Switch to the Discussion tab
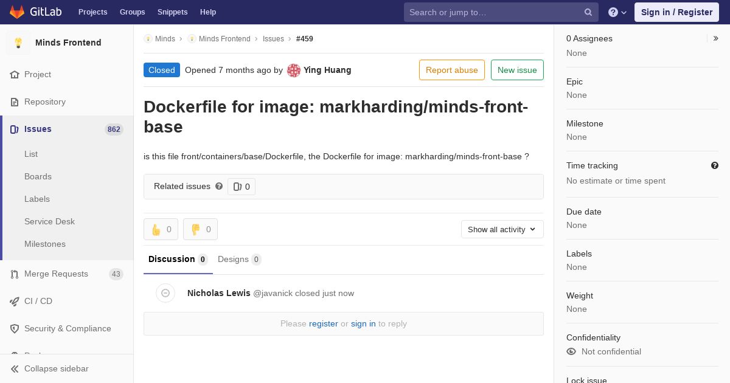 point(178,260)
